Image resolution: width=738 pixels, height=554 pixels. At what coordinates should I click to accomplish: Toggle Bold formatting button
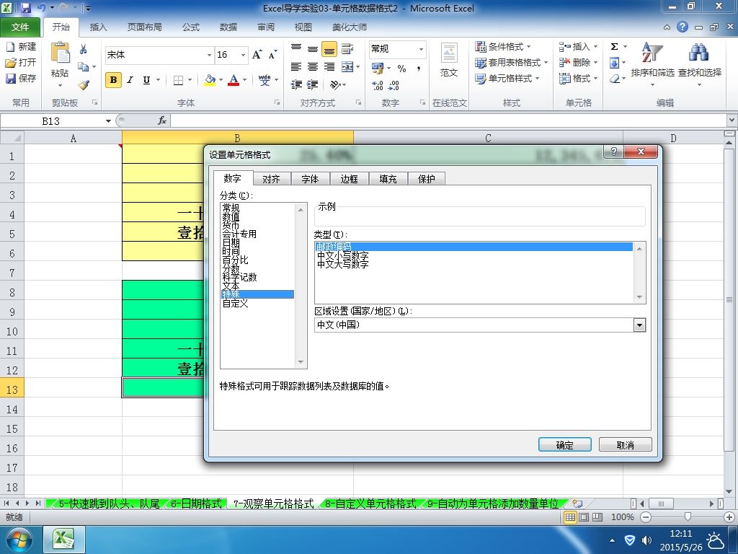[x=113, y=80]
